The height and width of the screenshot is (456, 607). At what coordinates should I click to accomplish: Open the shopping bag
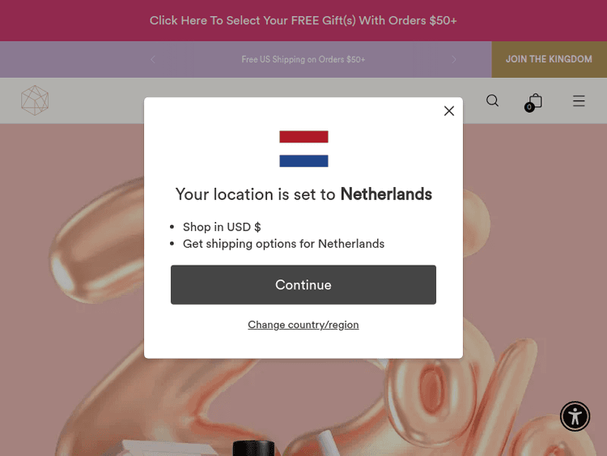(535, 100)
